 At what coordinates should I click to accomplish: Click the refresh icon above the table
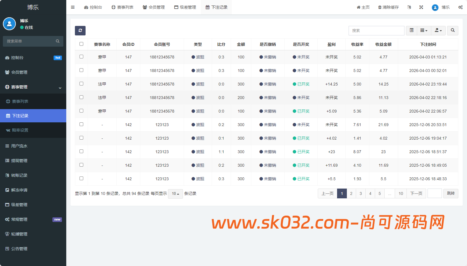[x=80, y=31]
